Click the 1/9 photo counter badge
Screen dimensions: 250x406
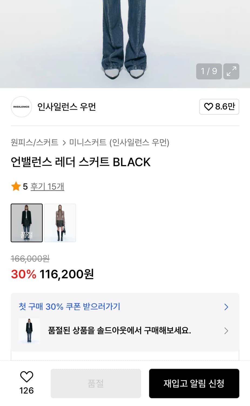pos(208,71)
